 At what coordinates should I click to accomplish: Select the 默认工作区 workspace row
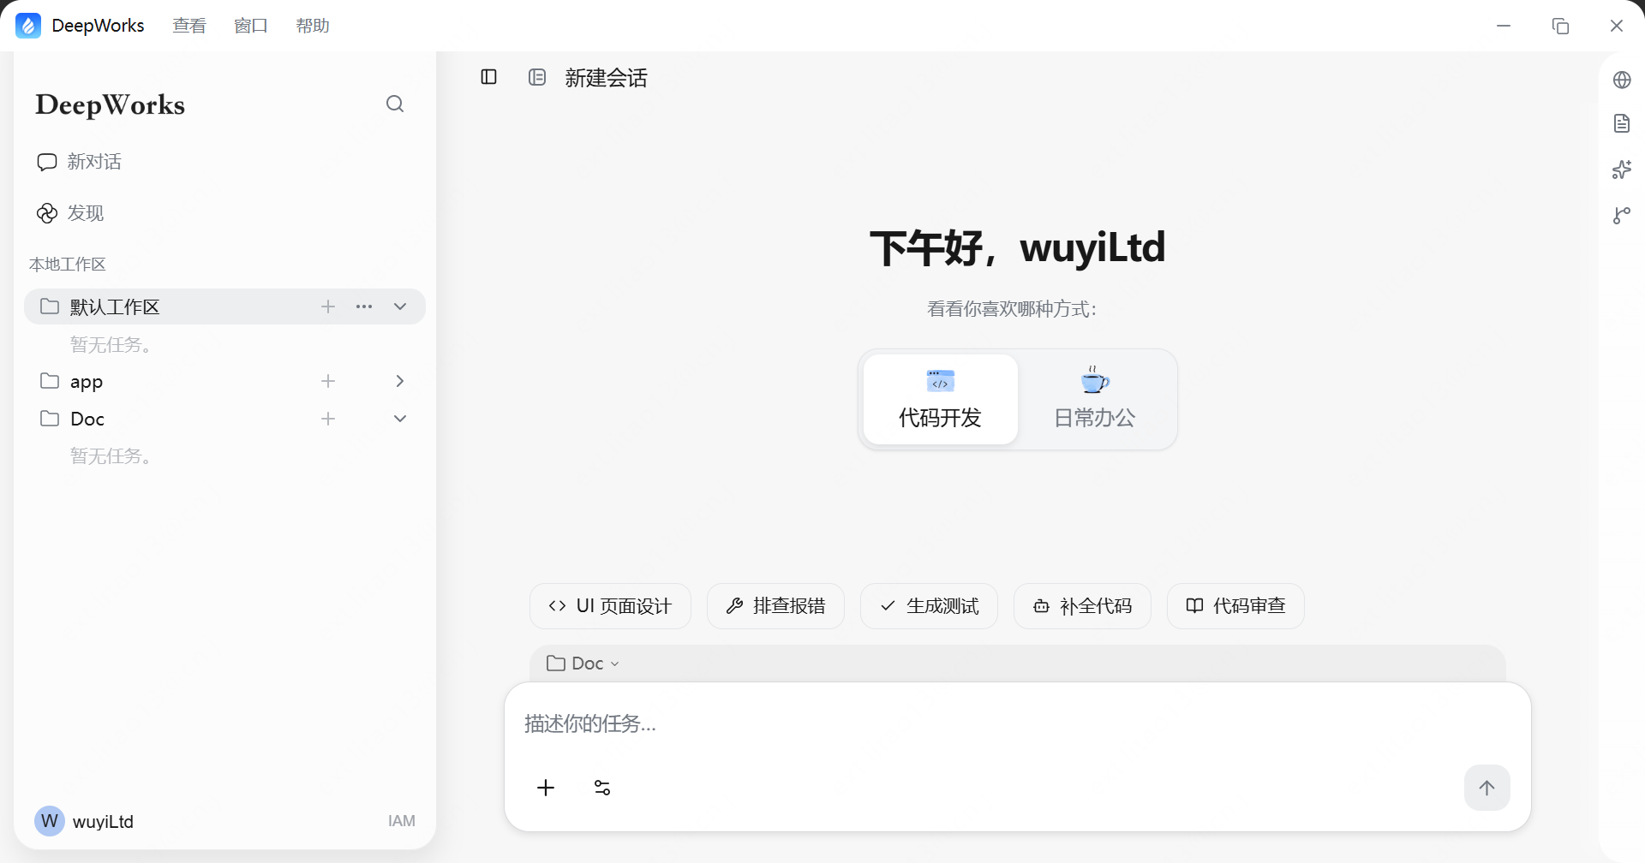[224, 307]
